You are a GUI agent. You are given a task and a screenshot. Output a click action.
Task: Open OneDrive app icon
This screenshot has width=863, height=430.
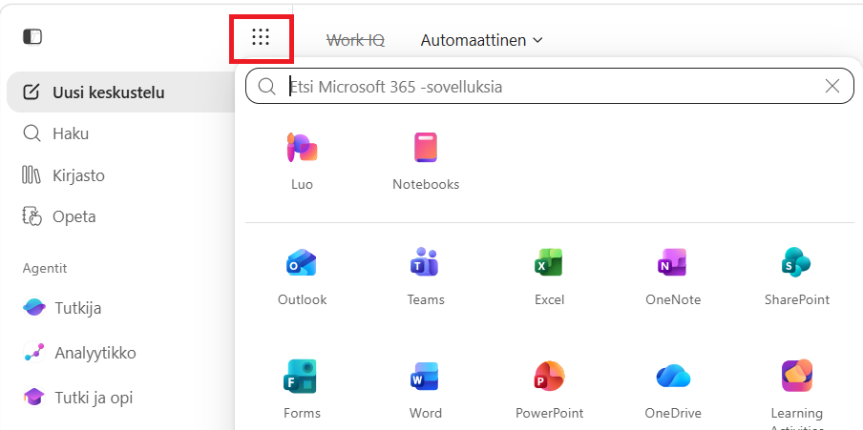point(673,376)
